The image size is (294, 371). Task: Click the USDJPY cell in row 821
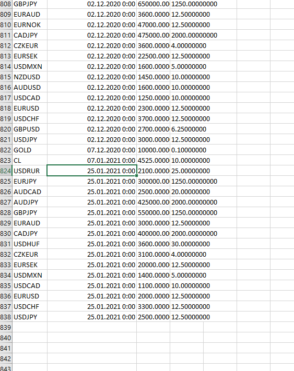(30, 140)
